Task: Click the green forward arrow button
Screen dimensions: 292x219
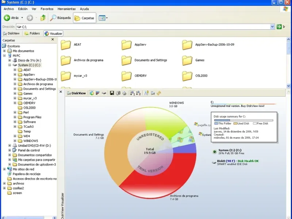Action: [30, 18]
